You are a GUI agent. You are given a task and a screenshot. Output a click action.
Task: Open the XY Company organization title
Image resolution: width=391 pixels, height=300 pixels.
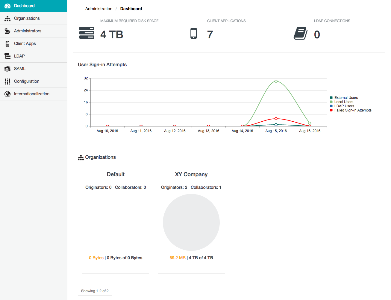click(x=191, y=174)
